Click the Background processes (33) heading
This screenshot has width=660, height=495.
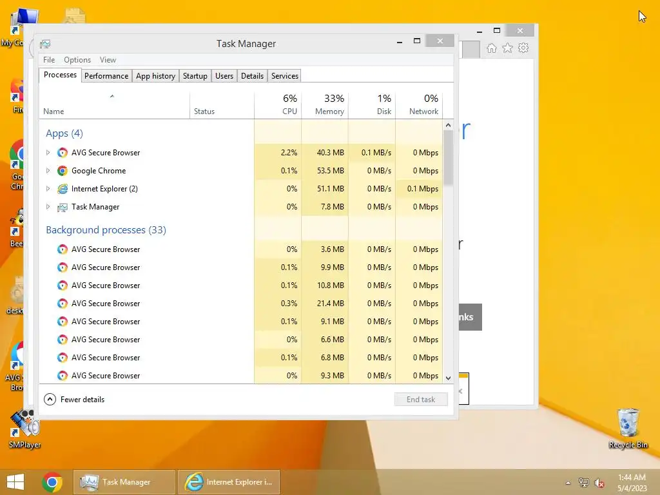(106, 230)
